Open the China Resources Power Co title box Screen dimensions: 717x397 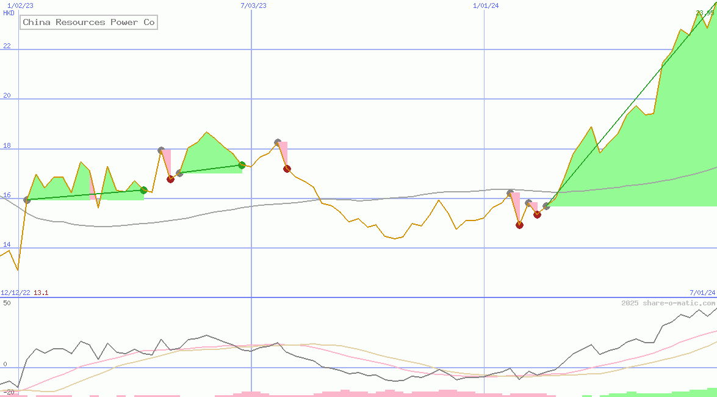click(x=88, y=22)
